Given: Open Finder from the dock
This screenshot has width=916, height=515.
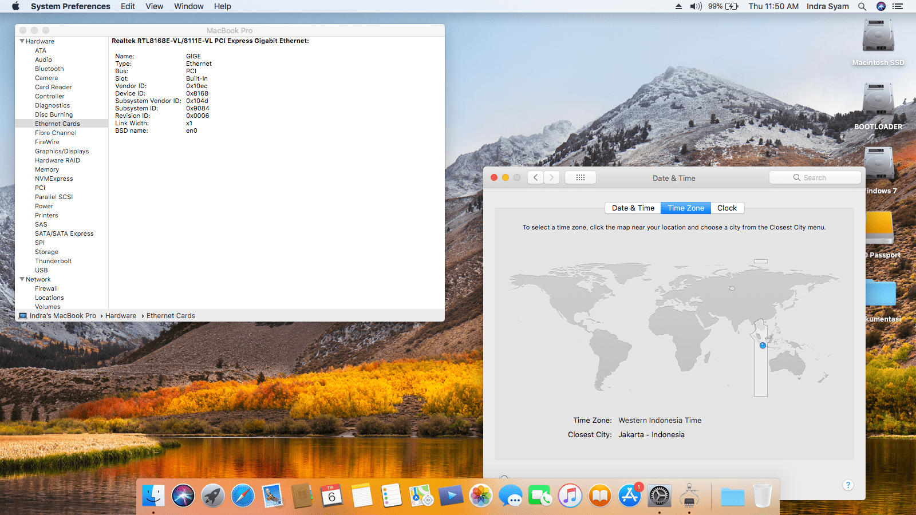Looking at the screenshot, I should point(153,496).
